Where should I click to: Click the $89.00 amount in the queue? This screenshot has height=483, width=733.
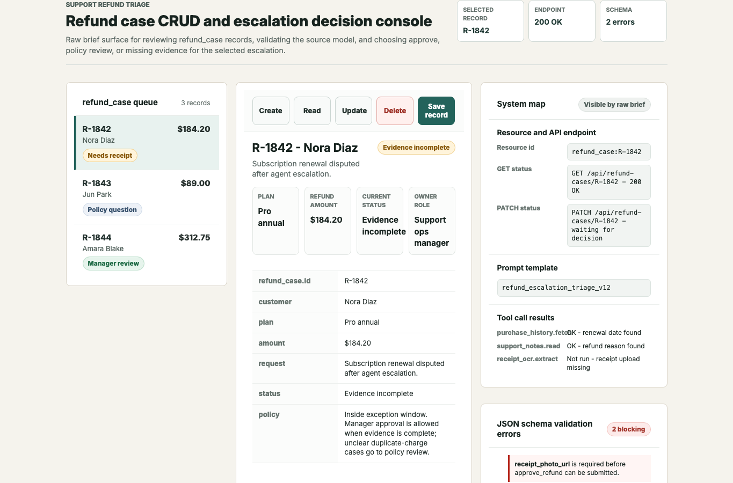[x=195, y=184]
